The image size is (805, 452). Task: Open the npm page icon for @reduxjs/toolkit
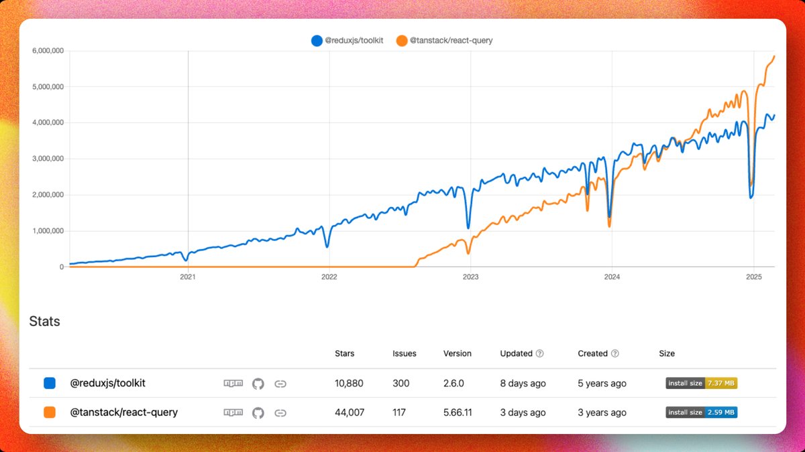[233, 383]
